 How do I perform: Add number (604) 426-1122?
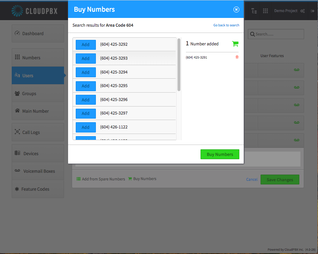pos(86,127)
